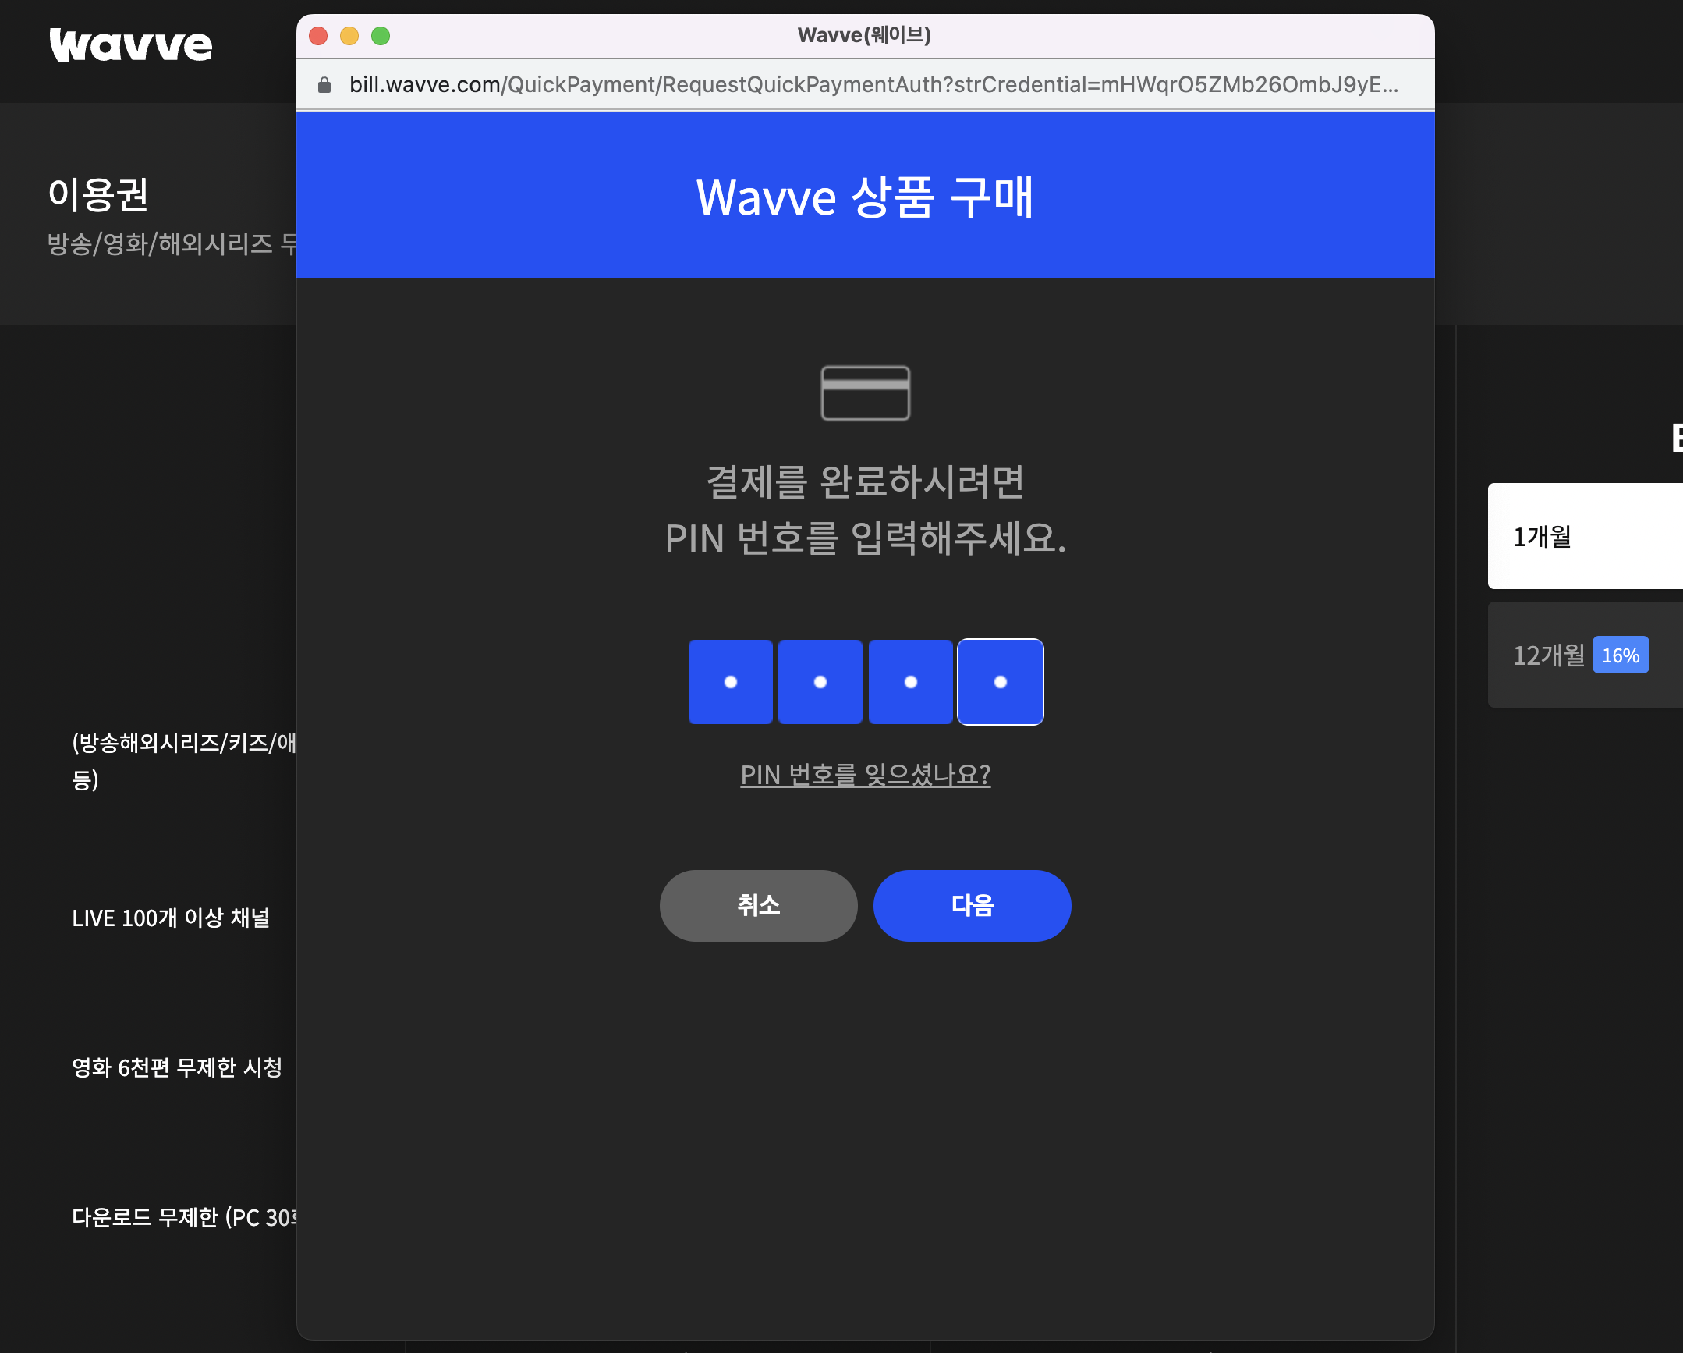This screenshot has height=1353, width=1683.
Task: Click the Wavve logo in the top left
Action: coord(129,45)
